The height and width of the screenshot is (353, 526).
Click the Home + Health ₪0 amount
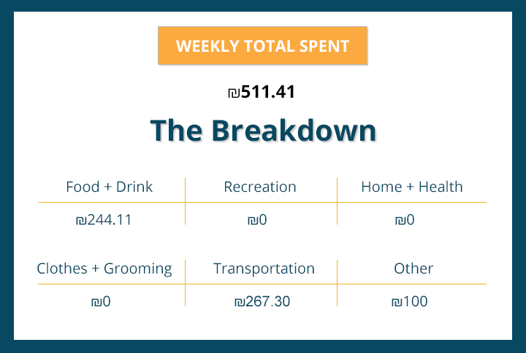pos(405,220)
